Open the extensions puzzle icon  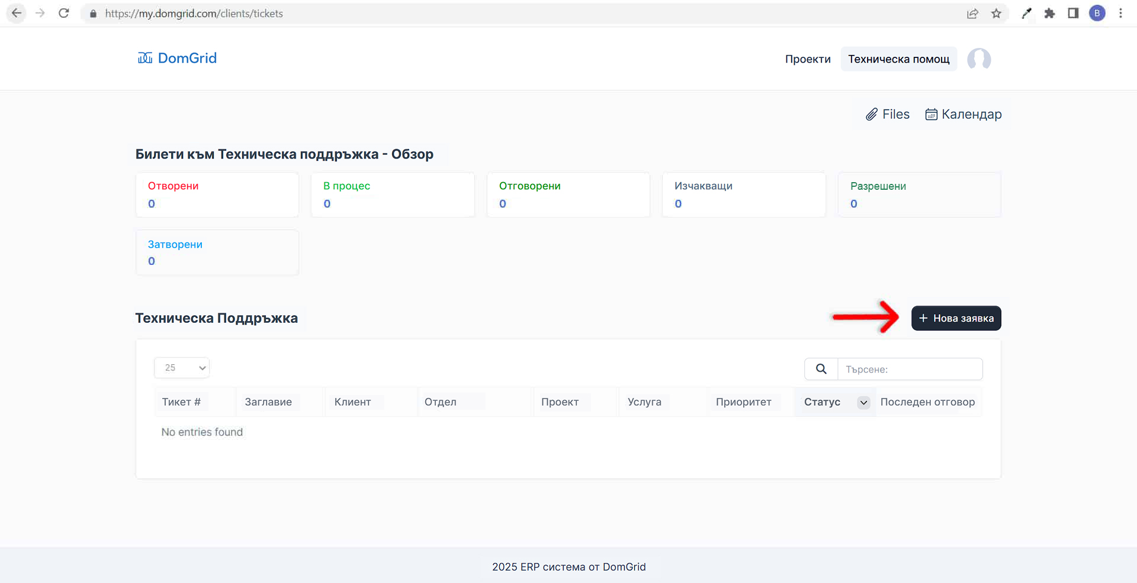pos(1049,14)
